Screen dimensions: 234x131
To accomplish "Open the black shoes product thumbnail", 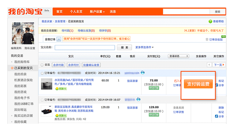I will point(47,111).
